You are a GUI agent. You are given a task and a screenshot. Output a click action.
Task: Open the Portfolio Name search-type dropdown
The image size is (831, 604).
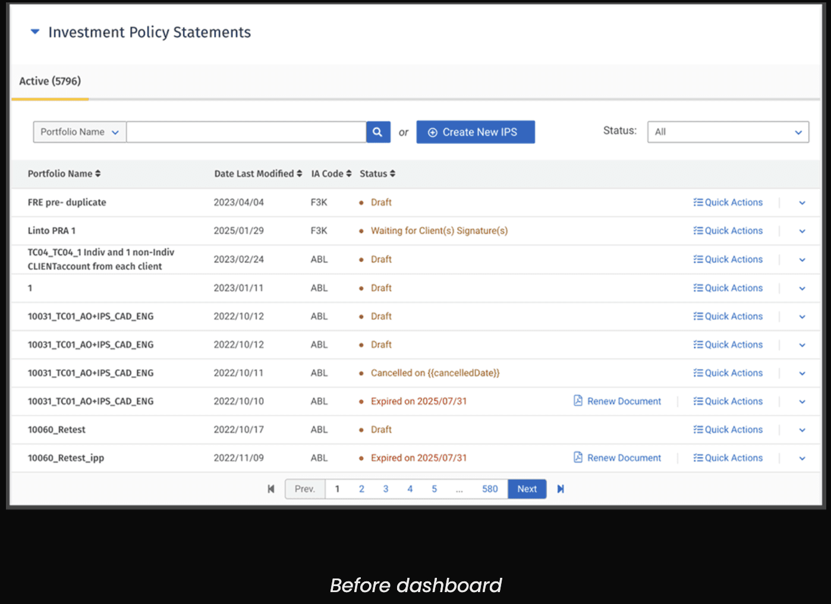coord(80,132)
